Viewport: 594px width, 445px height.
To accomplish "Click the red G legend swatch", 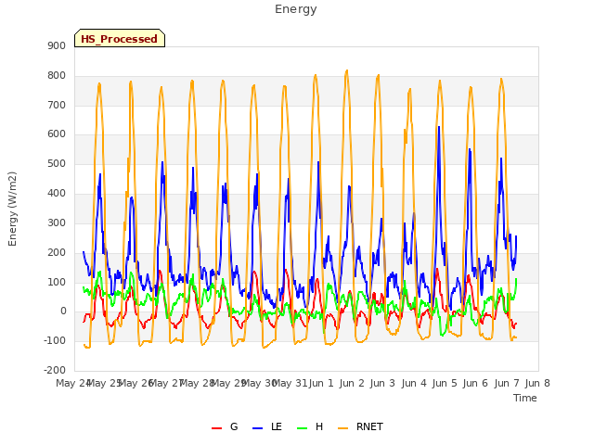I will [216, 428].
